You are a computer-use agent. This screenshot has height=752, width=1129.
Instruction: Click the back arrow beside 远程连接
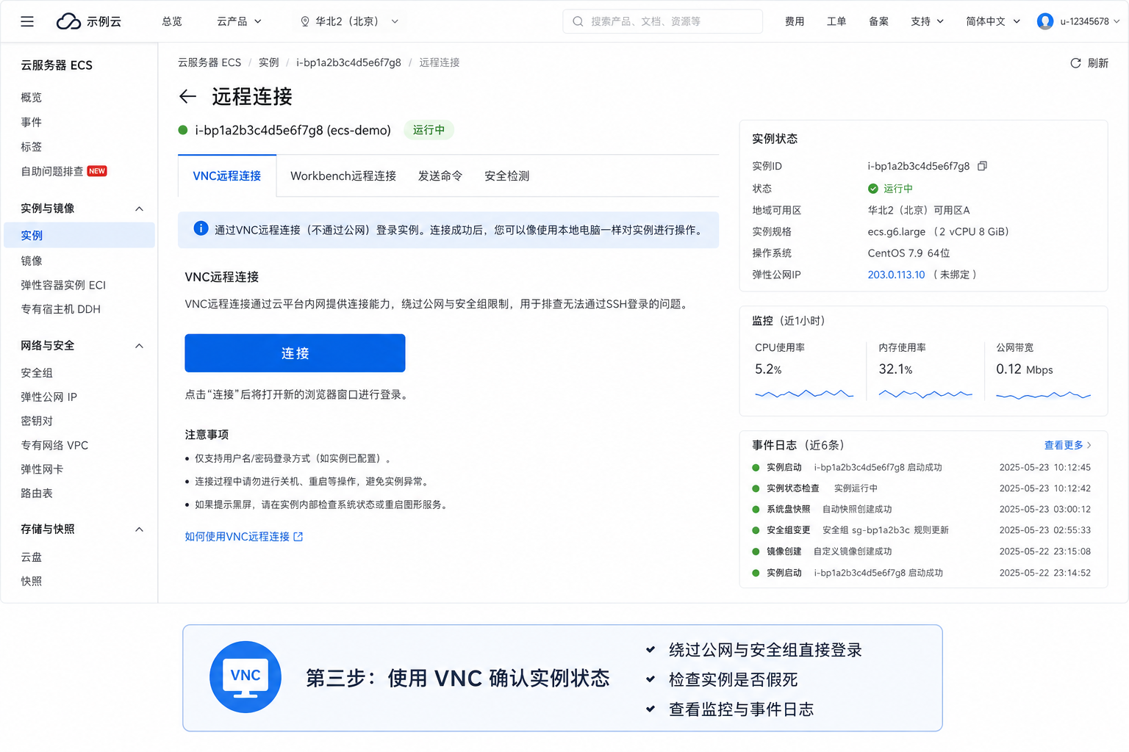pos(188,96)
